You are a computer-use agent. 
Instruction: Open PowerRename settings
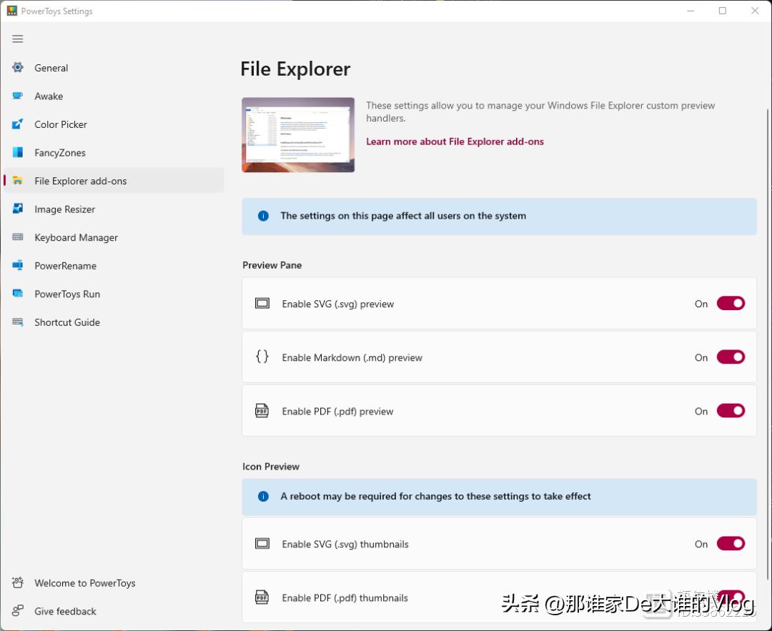17,265
